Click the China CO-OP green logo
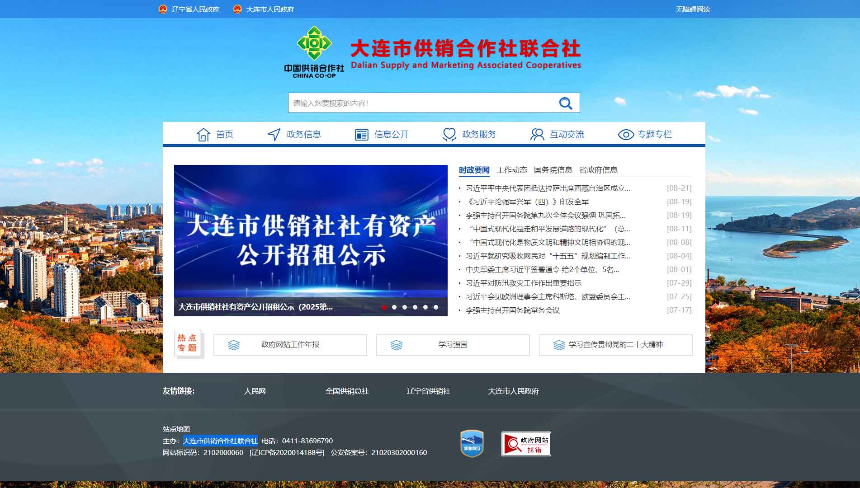860x488 pixels. 314,52
